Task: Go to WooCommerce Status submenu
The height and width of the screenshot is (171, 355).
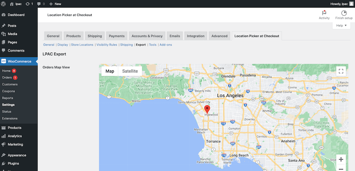Action: point(6,112)
